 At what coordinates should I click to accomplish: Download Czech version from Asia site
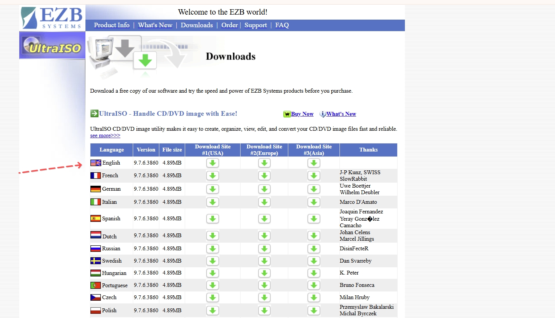[314, 298]
